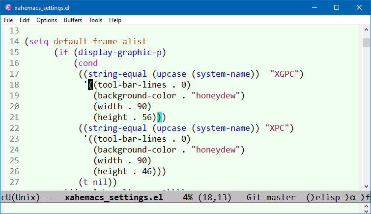Maximize the Emacs window
Image resolution: width=371 pixels, height=214 pixels.
[x=337, y=8]
